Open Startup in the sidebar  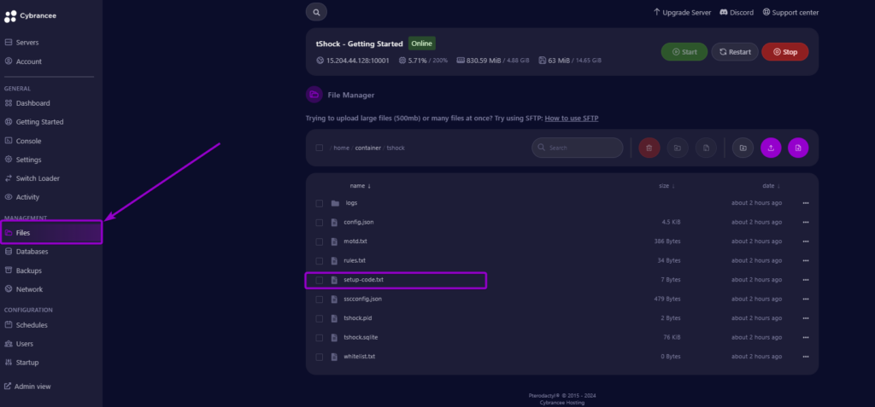(21, 363)
